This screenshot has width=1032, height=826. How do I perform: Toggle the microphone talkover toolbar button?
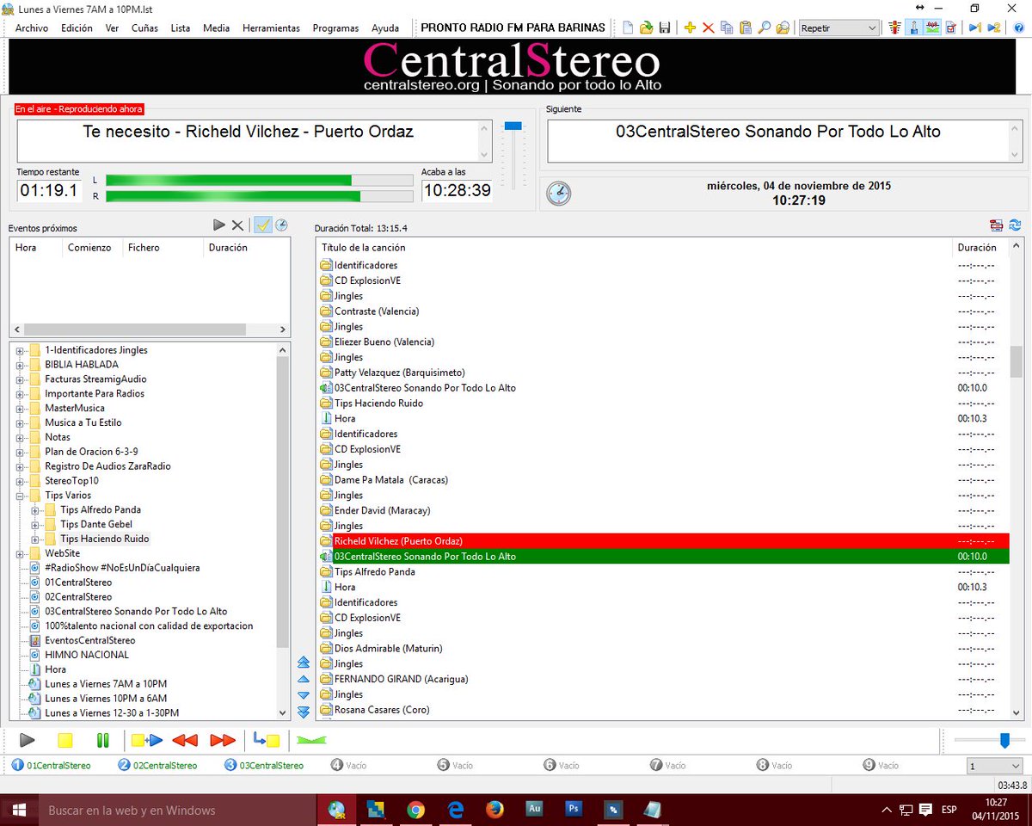tap(913, 28)
